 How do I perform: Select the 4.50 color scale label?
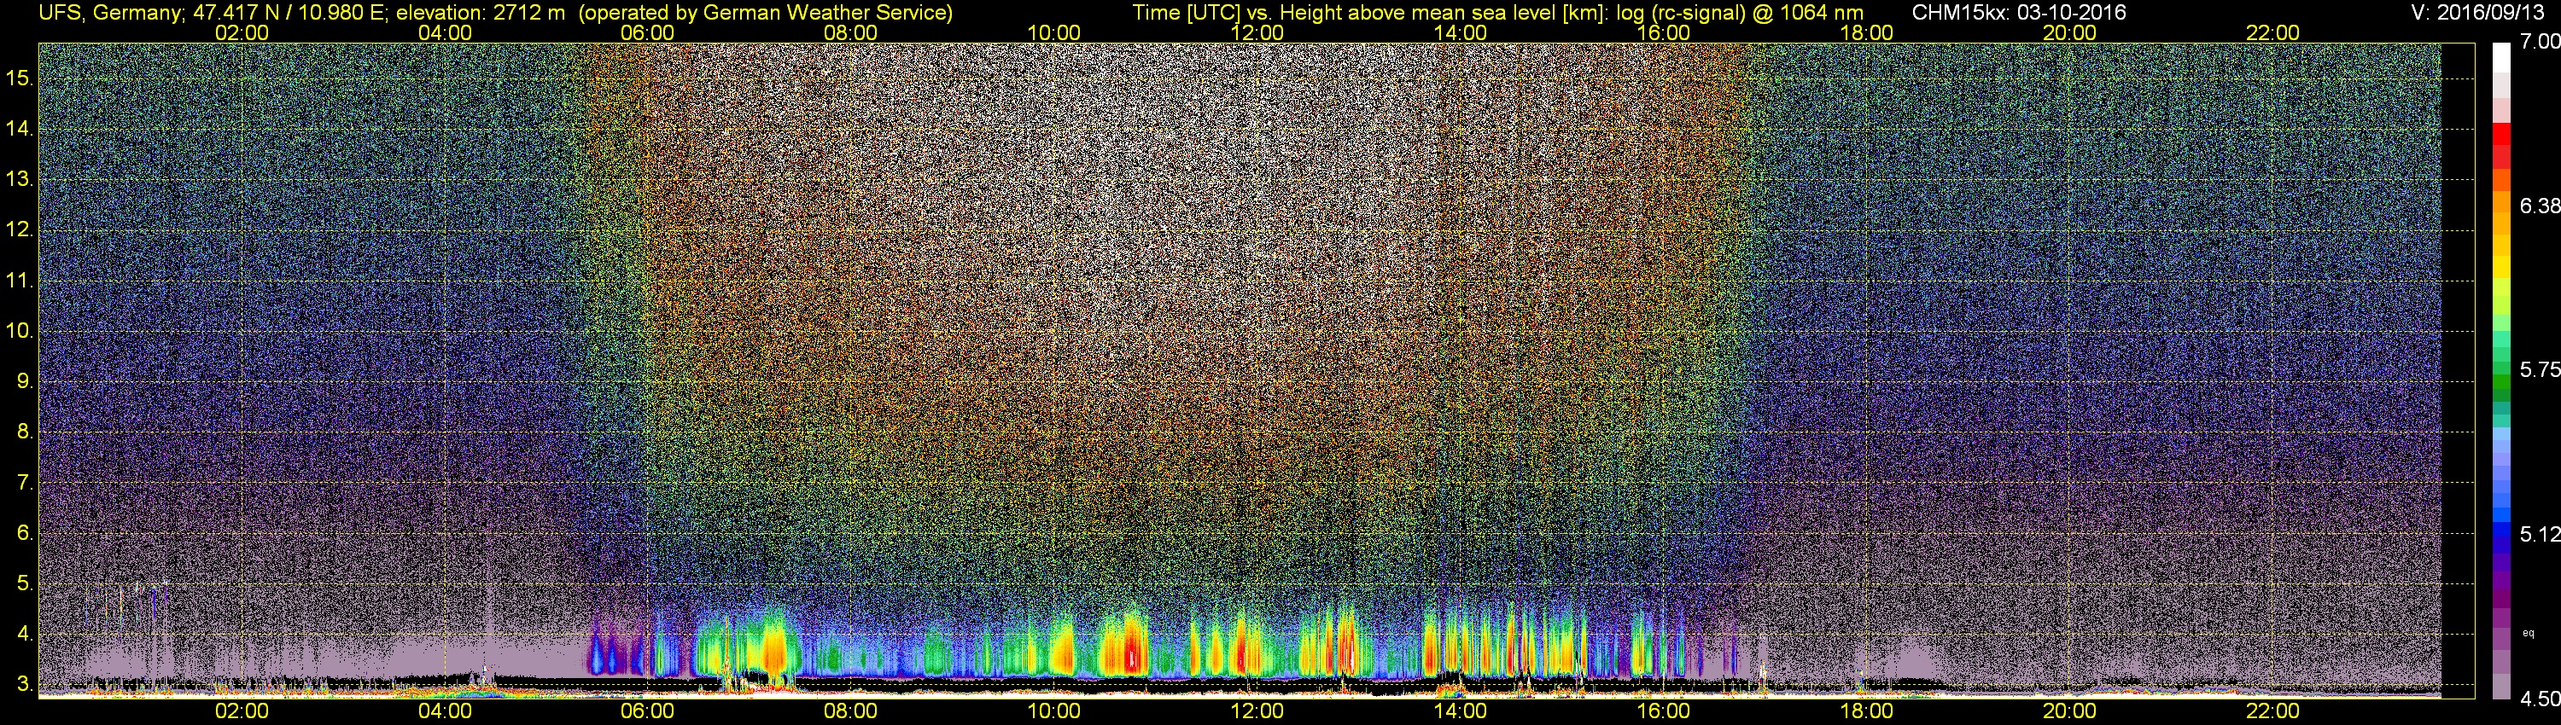2539,699
